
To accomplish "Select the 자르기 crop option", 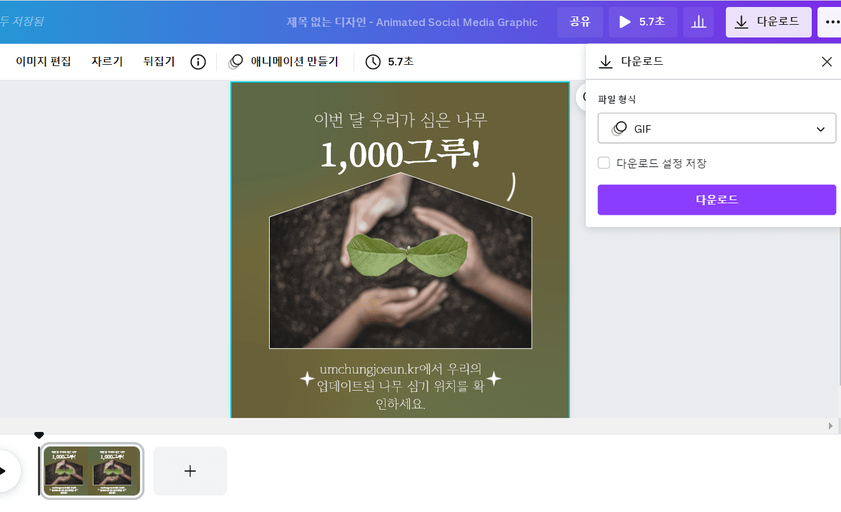I will pos(107,62).
